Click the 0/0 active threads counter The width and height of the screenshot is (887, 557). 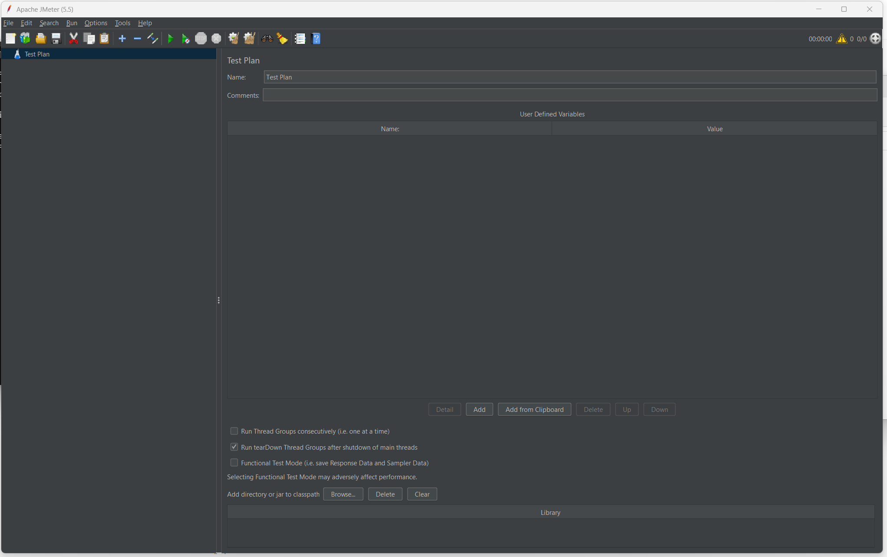pos(861,39)
